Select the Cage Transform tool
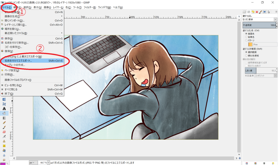This screenshot has height=165, width=278. coord(4,104)
